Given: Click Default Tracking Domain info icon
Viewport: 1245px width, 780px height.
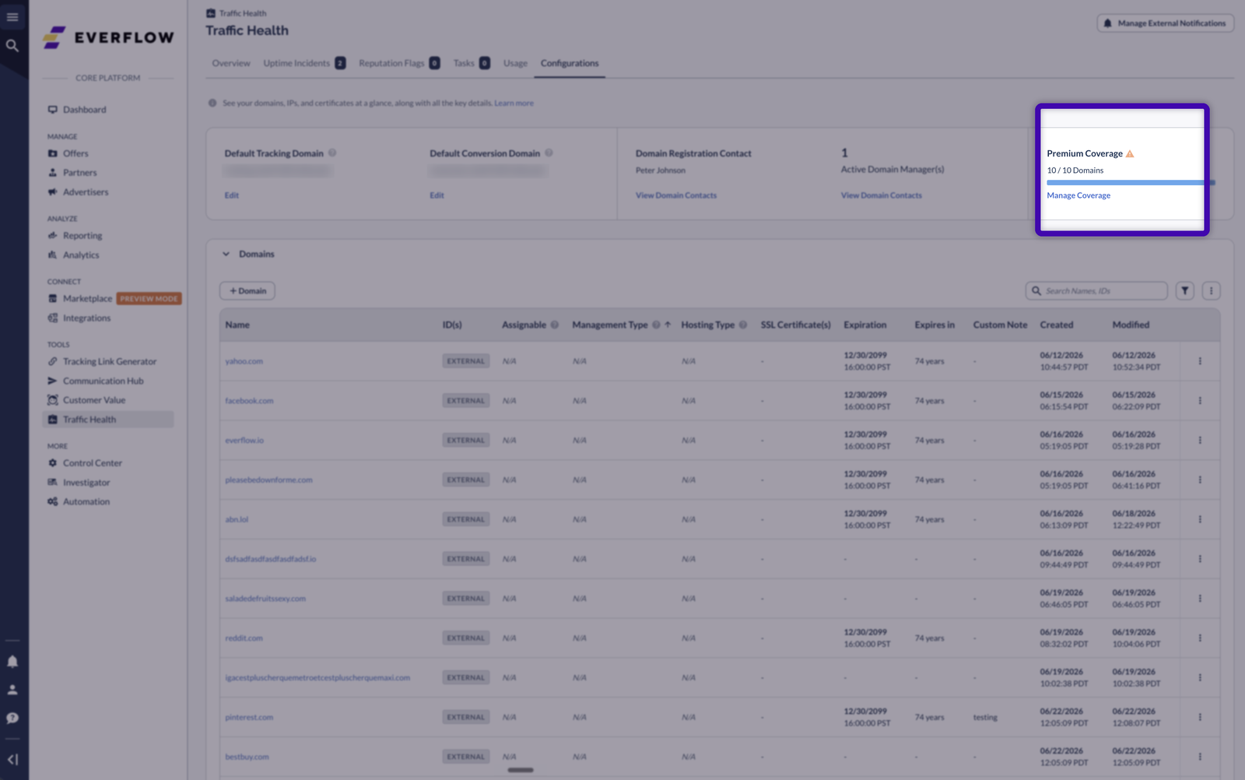Looking at the screenshot, I should (x=332, y=153).
